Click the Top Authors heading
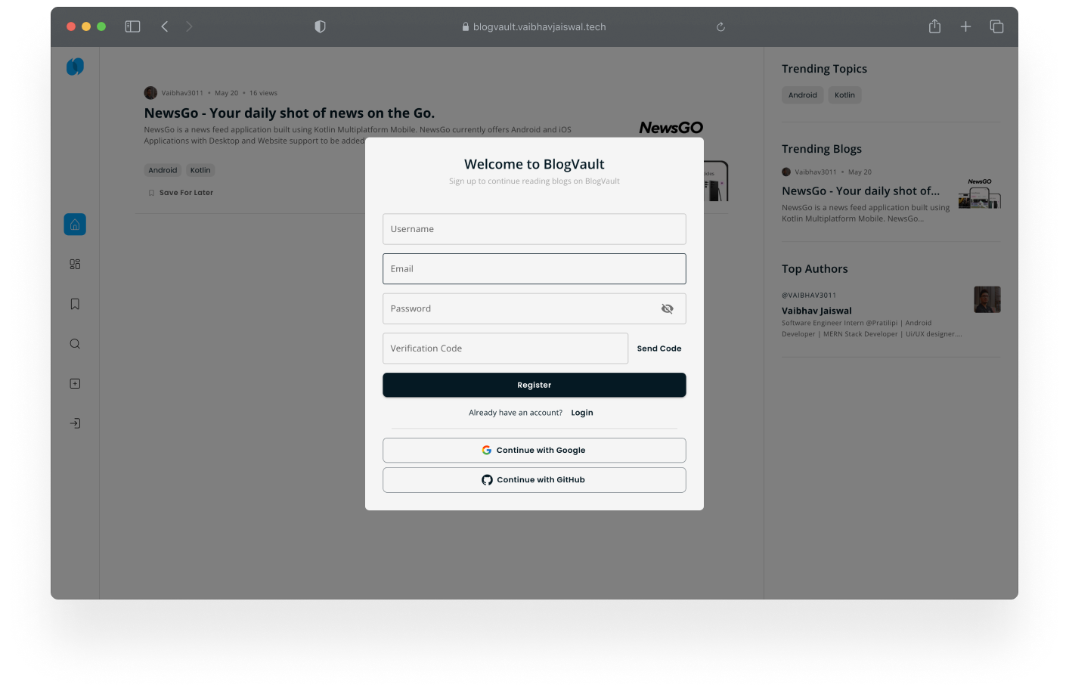The width and height of the screenshot is (1069, 694). click(x=815, y=269)
